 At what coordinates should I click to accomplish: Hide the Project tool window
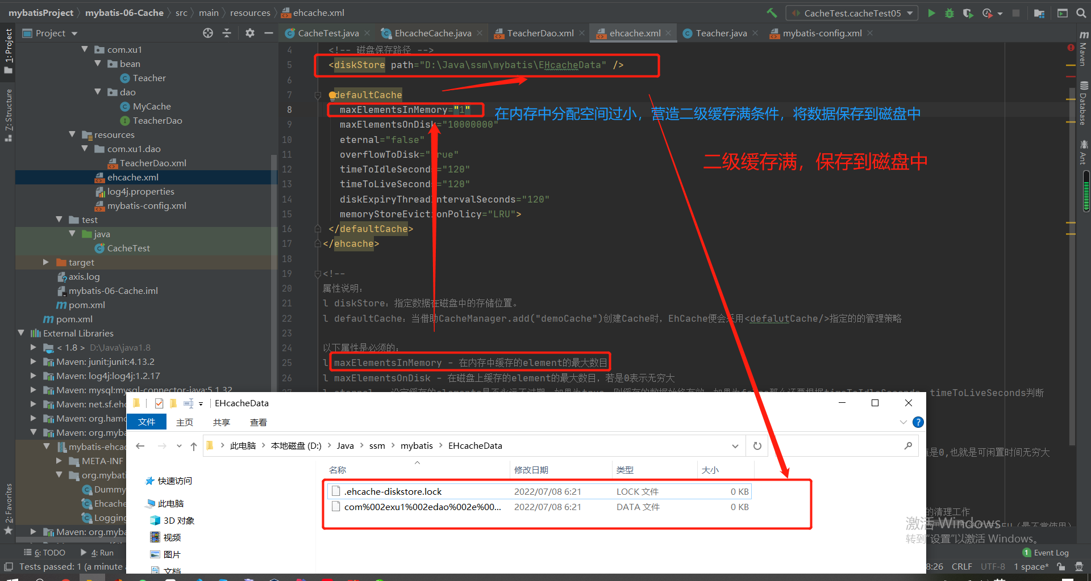[269, 33]
